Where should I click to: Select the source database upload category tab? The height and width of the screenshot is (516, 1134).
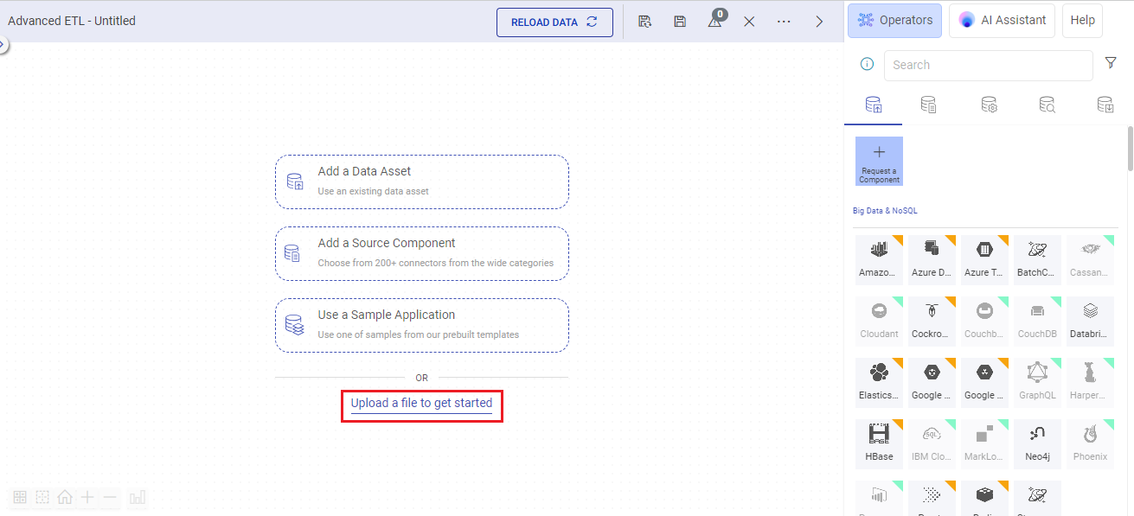(874, 105)
